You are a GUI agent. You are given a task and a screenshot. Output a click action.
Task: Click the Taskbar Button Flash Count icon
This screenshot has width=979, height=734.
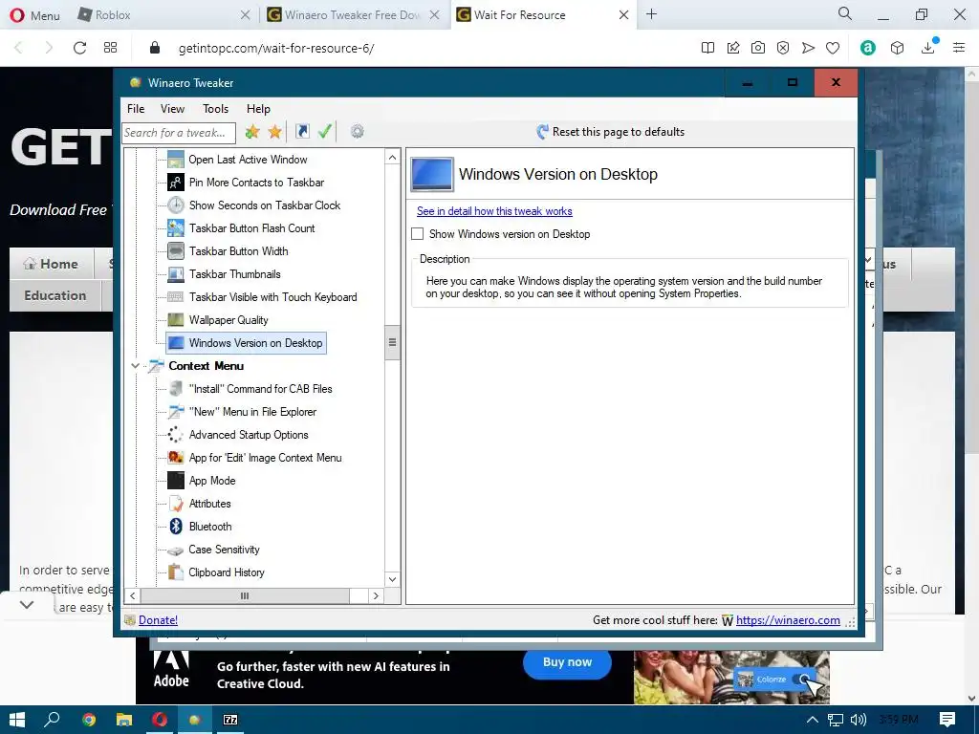(x=176, y=228)
